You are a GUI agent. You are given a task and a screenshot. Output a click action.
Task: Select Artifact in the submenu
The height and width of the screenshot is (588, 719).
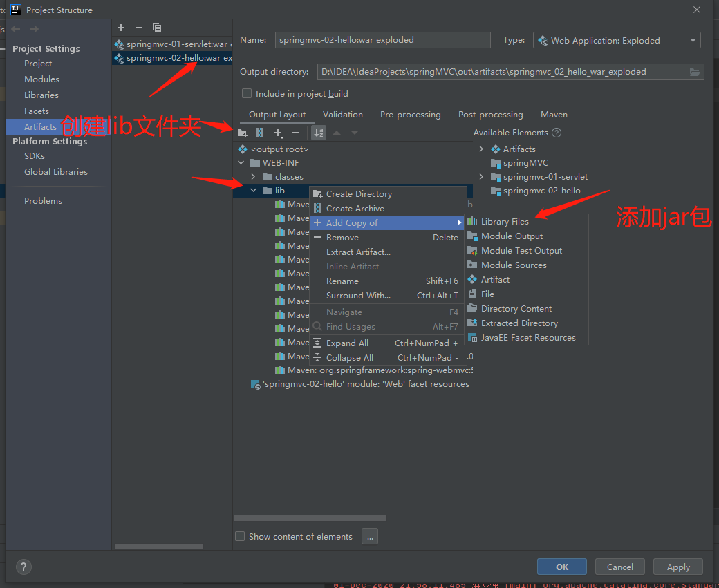pos(526,280)
